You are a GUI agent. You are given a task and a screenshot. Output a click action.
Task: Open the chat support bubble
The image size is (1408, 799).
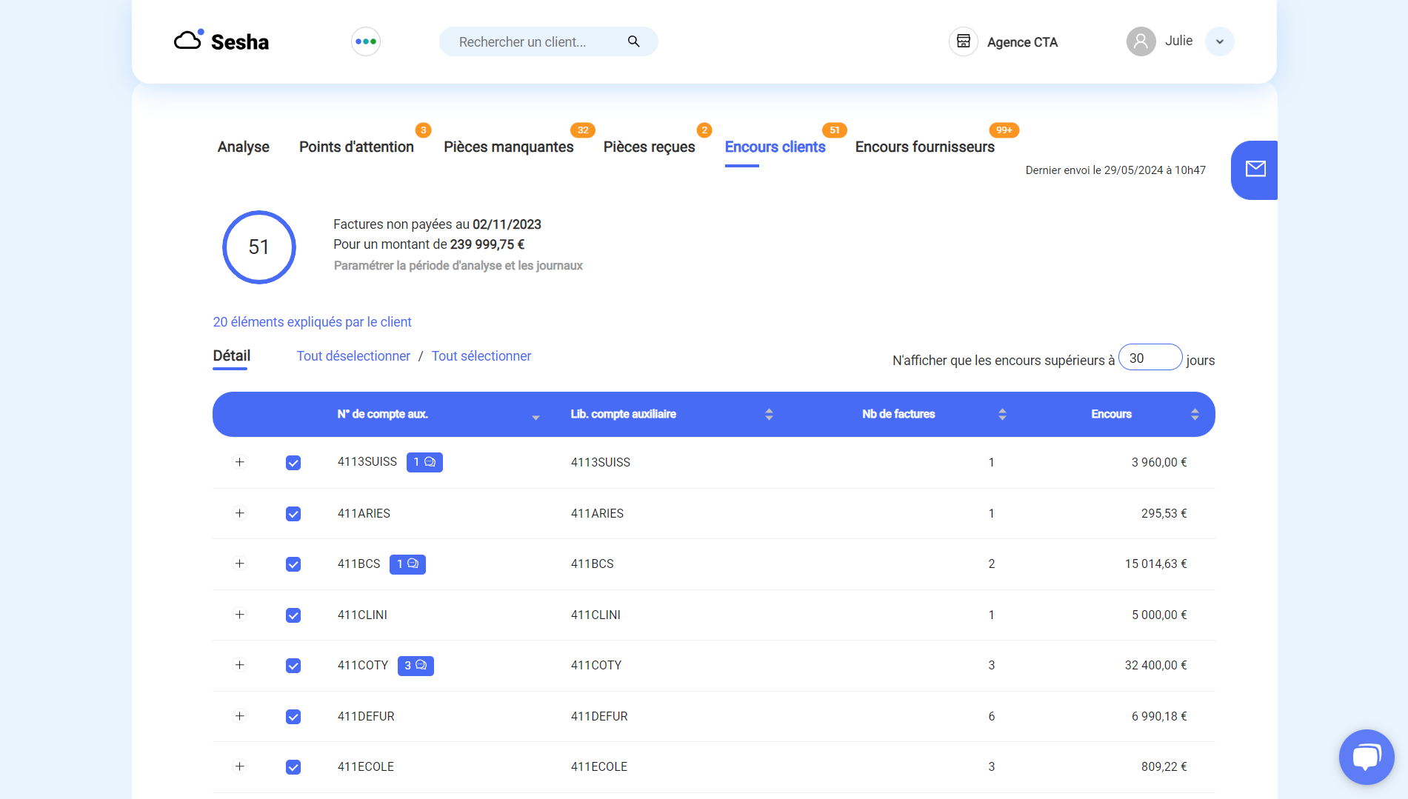(1367, 757)
